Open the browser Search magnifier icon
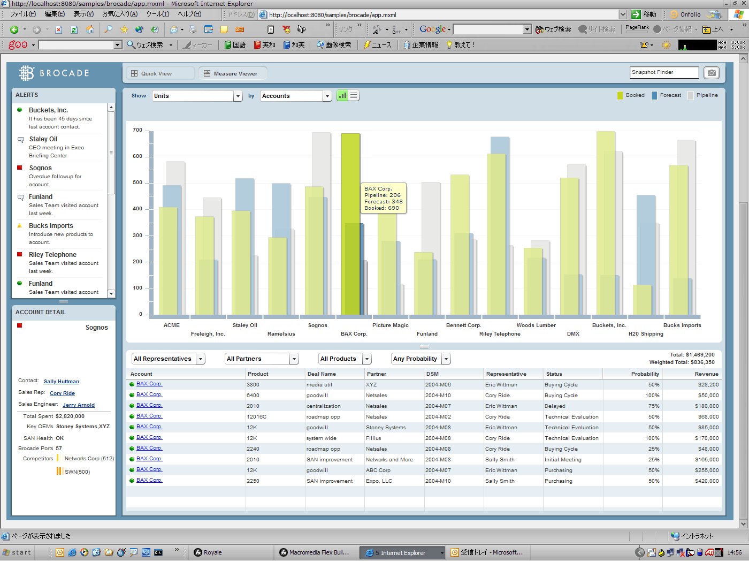749x562 pixels. tap(109, 29)
